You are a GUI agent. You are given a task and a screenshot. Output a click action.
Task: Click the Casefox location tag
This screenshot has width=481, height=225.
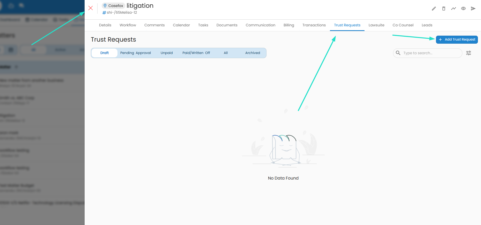(113, 6)
